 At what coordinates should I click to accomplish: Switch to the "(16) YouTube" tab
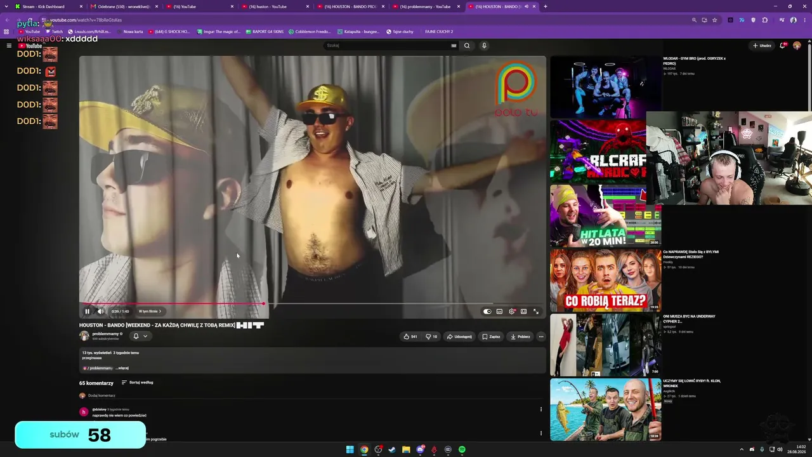[x=200, y=6]
